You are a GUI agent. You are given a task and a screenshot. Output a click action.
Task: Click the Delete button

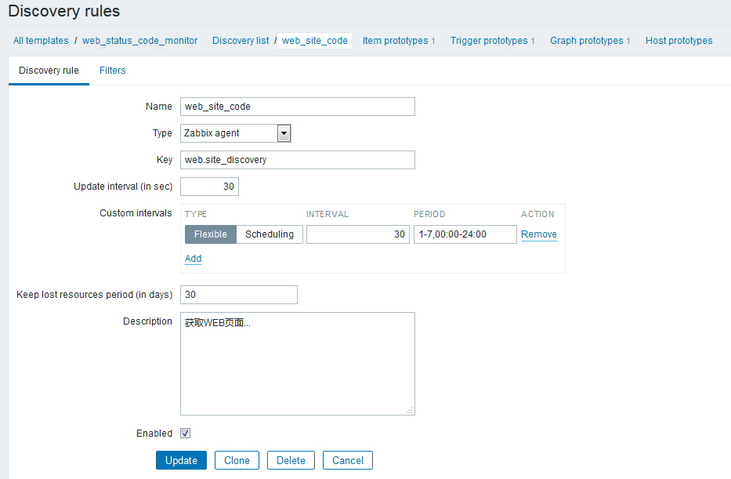click(291, 460)
